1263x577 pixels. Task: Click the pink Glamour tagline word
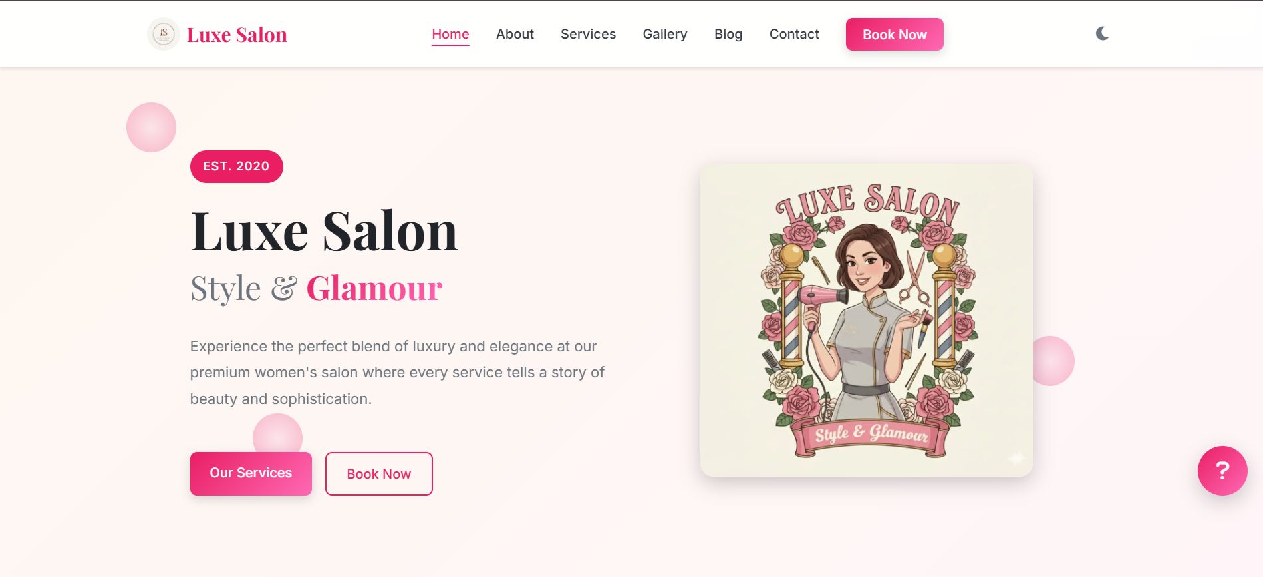(x=374, y=289)
